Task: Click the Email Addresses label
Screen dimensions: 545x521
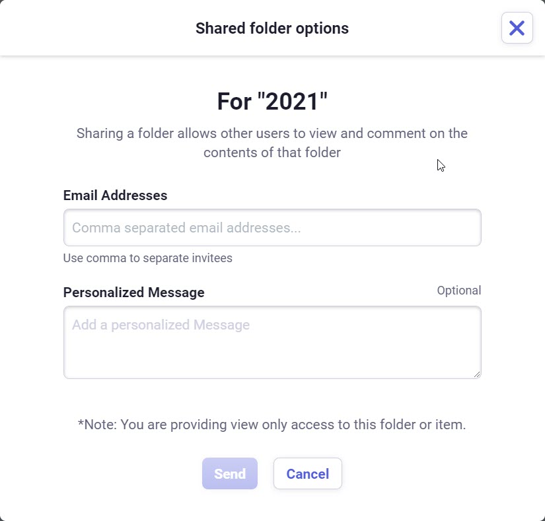Action: click(115, 195)
